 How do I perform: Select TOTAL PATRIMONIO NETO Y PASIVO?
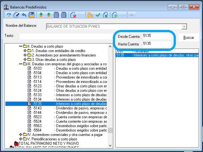pyautogui.click(x=49, y=143)
